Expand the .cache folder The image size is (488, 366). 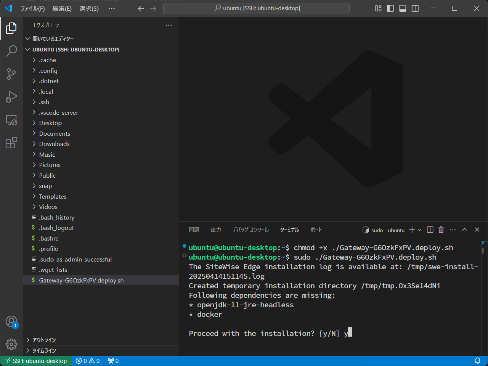click(x=101, y=60)
